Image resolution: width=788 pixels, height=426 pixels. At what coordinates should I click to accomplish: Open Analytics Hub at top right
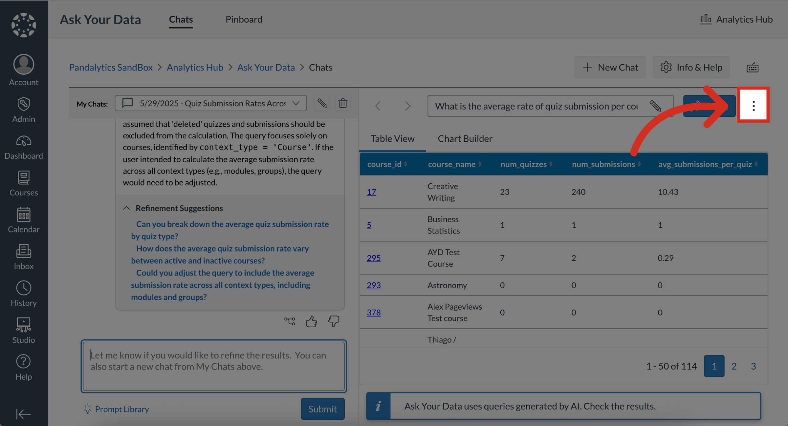[736, 19]
